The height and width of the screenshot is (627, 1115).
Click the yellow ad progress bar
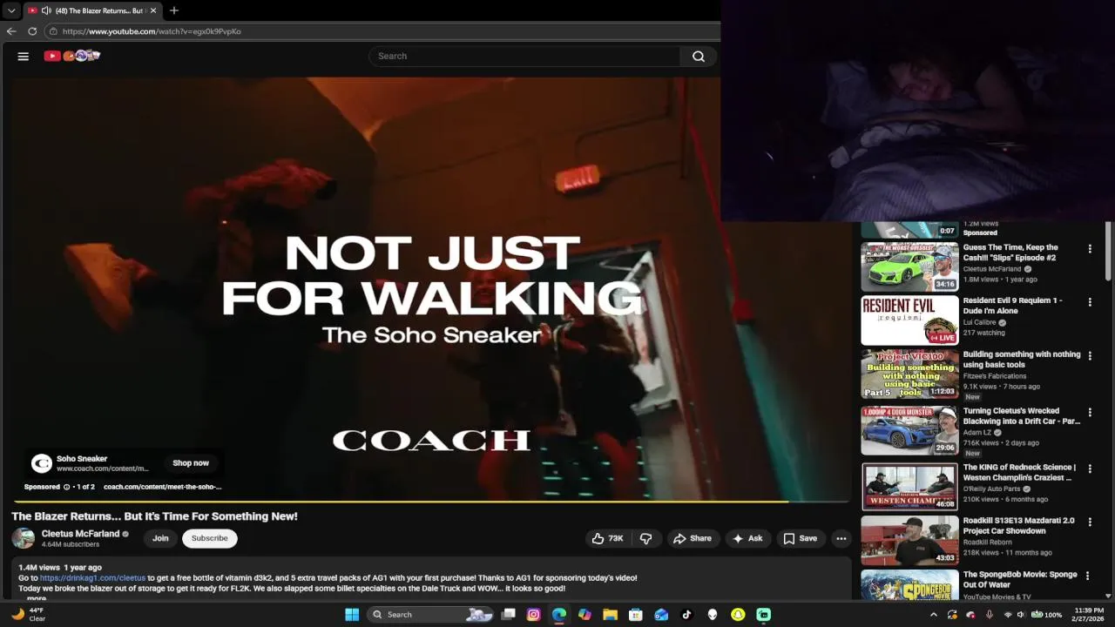(430, 502)
